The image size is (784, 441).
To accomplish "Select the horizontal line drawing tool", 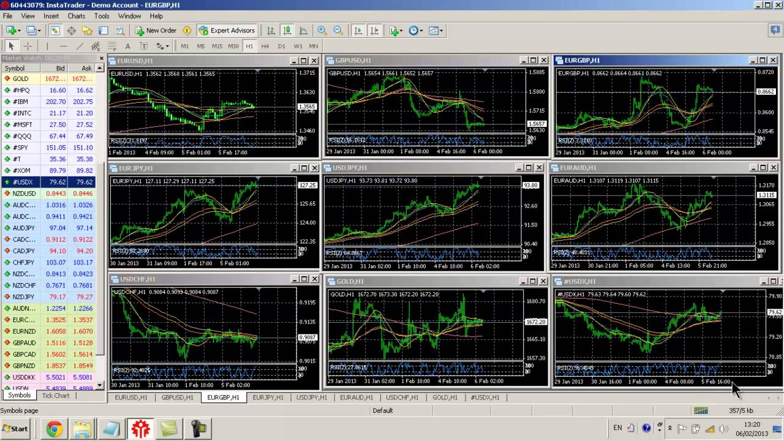I will 64,46.
